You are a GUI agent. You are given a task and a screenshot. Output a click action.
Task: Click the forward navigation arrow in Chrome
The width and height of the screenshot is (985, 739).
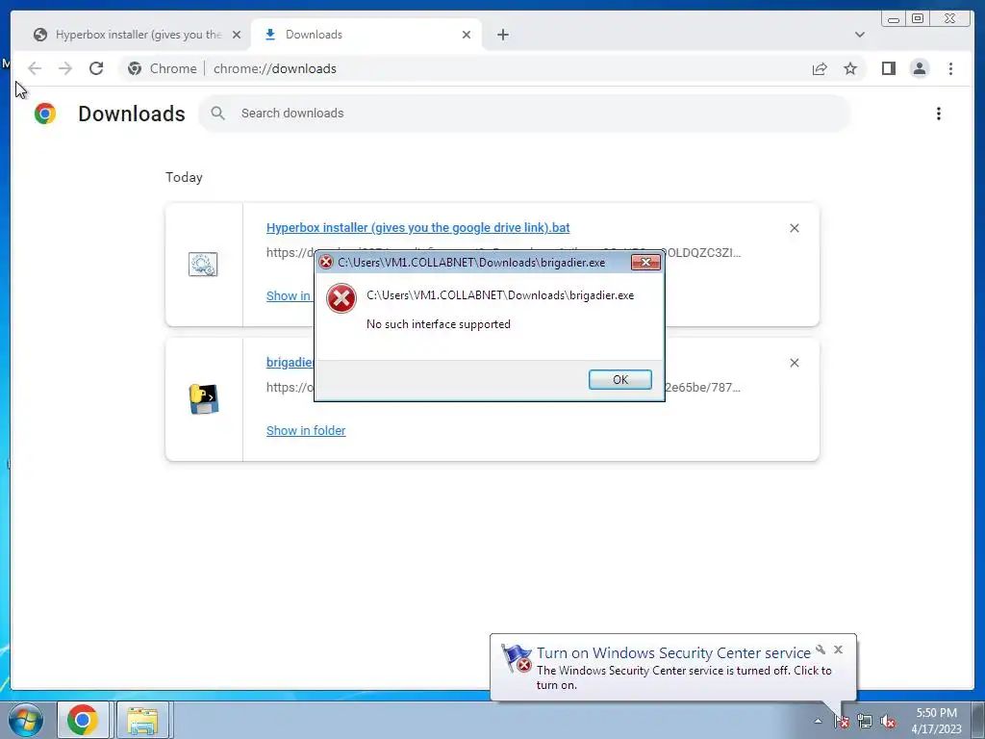[x=65, y=68]
